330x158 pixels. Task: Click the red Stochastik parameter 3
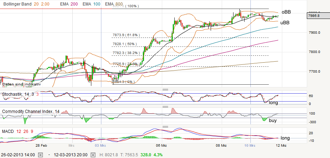coord(37,94)
